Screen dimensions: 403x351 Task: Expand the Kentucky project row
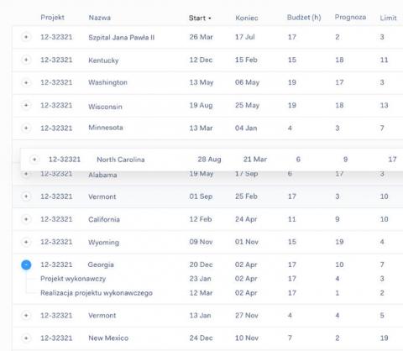[26, 60]
